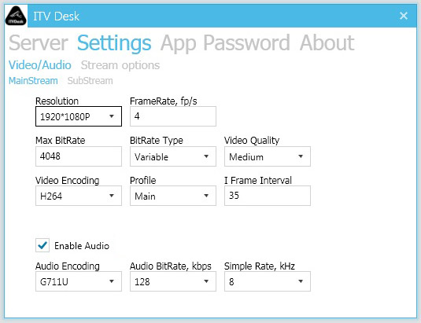Open the Settings tab
Screen dimensions: 421x323
pos(114,43)
